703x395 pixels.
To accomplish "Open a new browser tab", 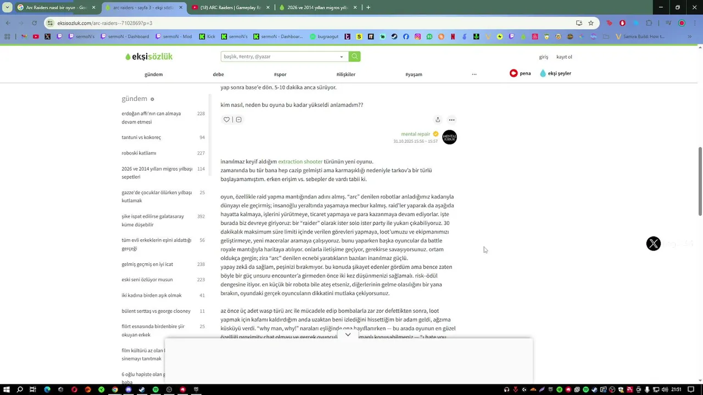I will (x=368, y=8).
